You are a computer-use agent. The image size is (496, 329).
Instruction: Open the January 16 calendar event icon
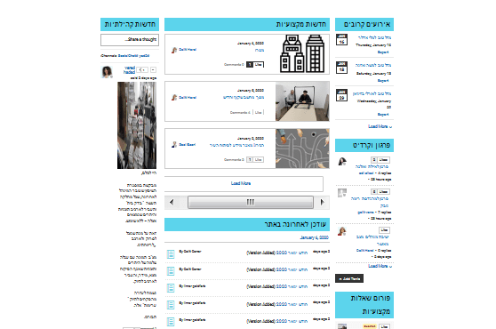click(341, 39)
